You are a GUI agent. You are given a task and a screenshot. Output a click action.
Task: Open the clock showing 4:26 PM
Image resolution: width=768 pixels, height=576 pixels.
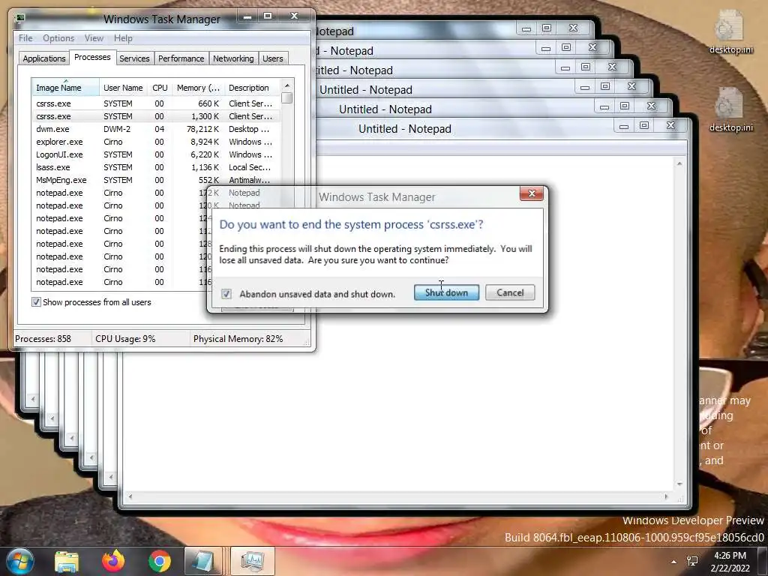[x=730, y=562]
